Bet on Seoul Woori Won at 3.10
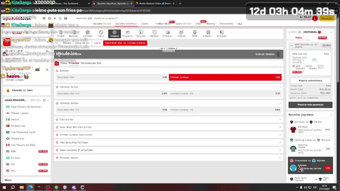The height and width of the screenshot is (191, 340). 112,77
